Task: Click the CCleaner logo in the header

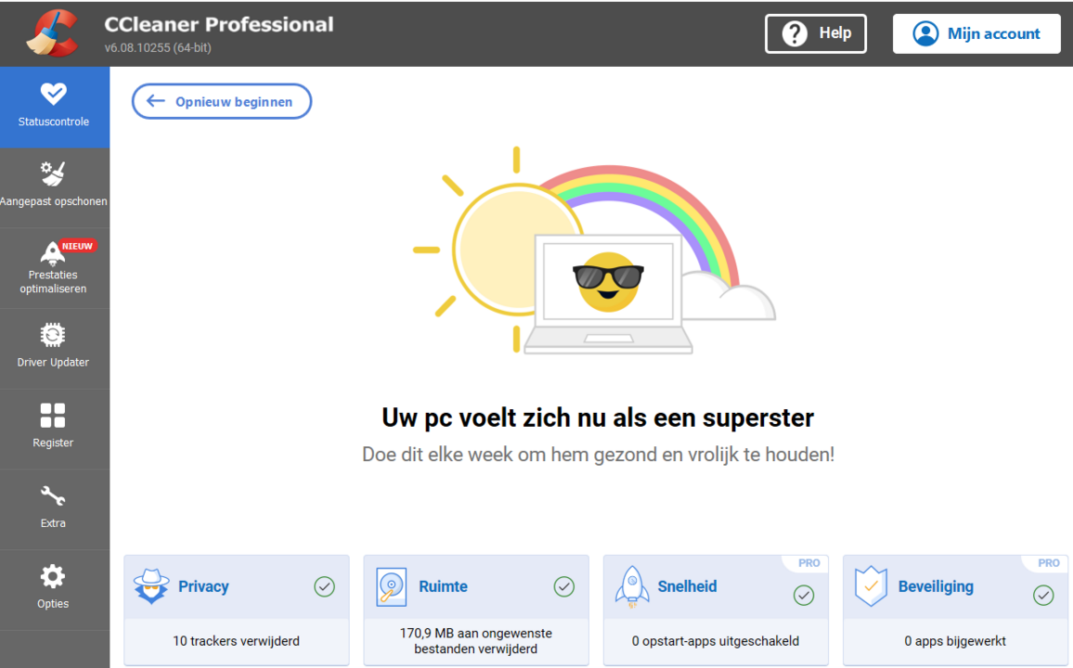Action: [x=51, y=33]
